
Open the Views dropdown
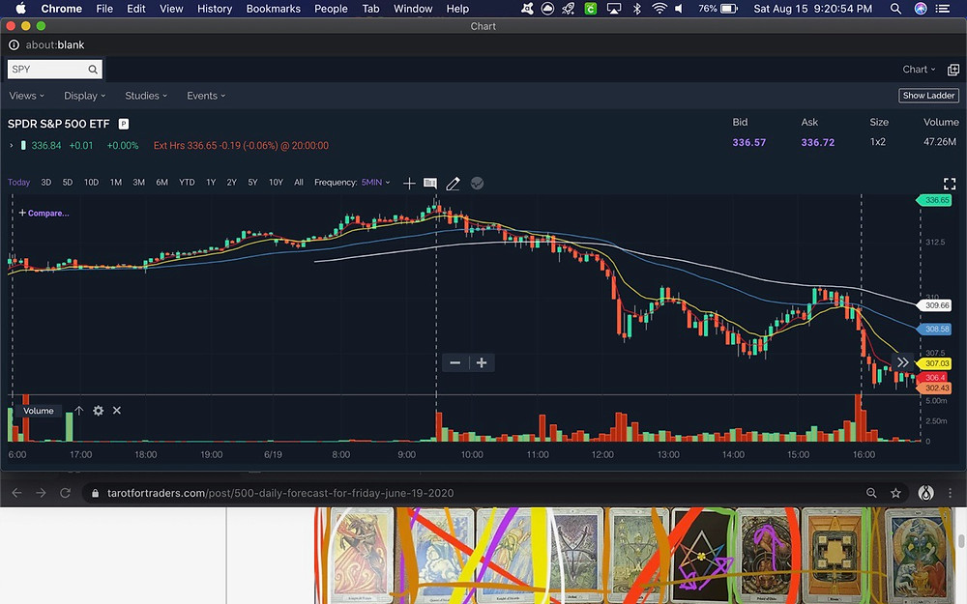[26, 96]
